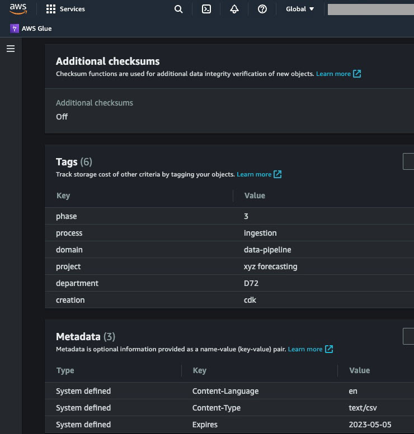Click Learn more link for Additional checksums
The width and height of the screenshot is (414, 434).
pos(338,74)
